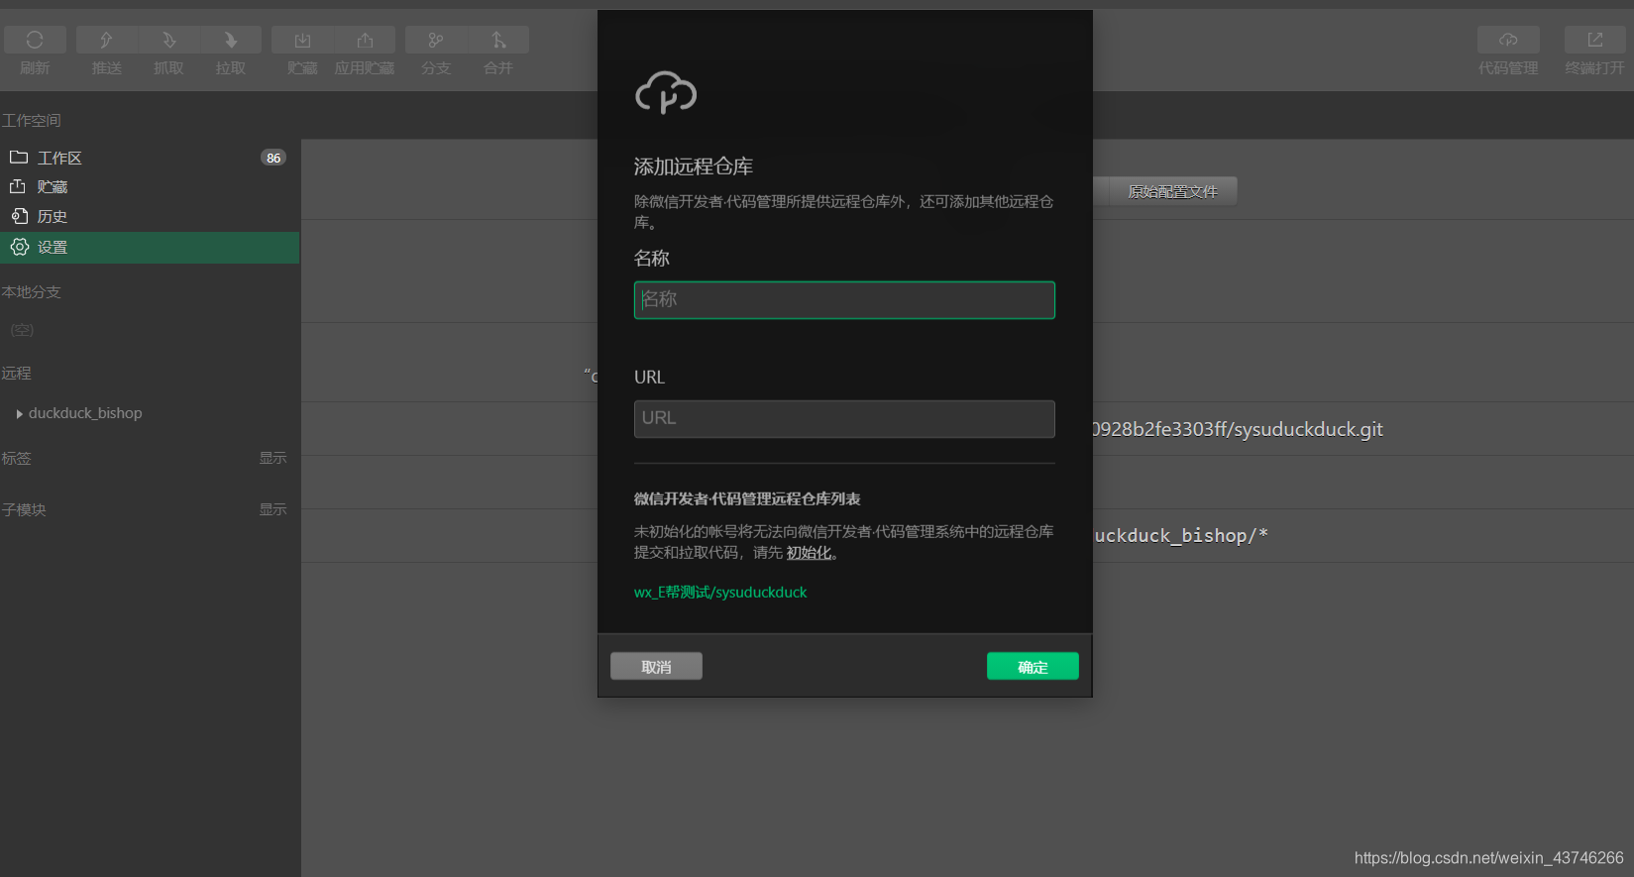Click the 86 badge beside 工作区
1634x877 pixels.
coord(273,158)
